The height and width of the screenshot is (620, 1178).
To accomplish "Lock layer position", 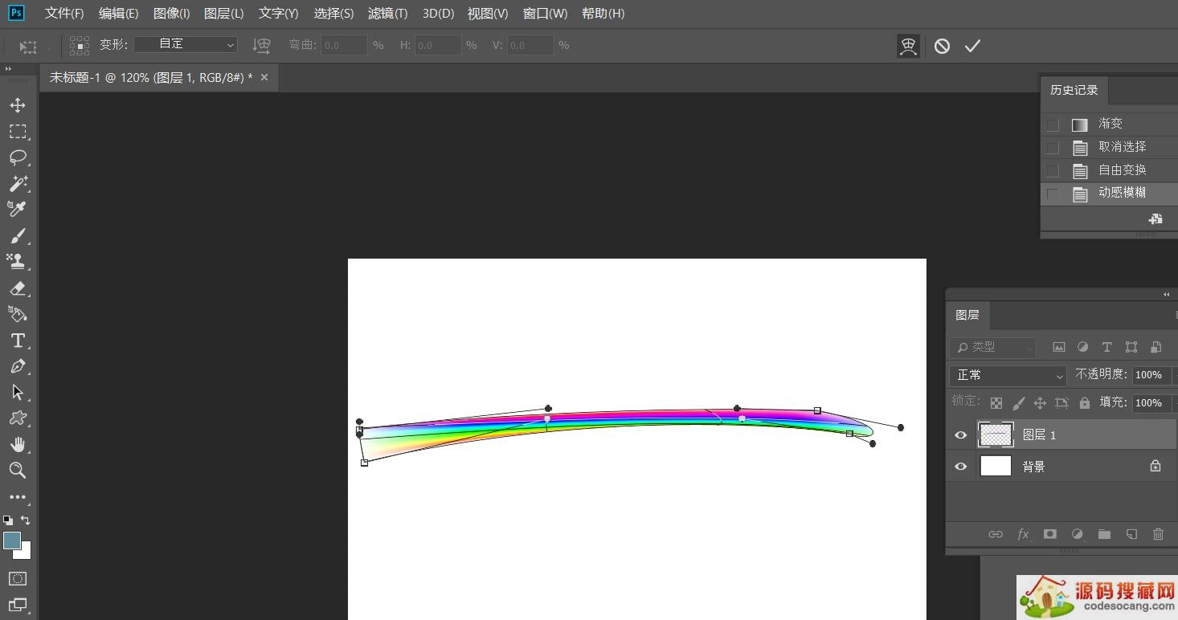I will pyautogui.click(x=1040, y=403).
